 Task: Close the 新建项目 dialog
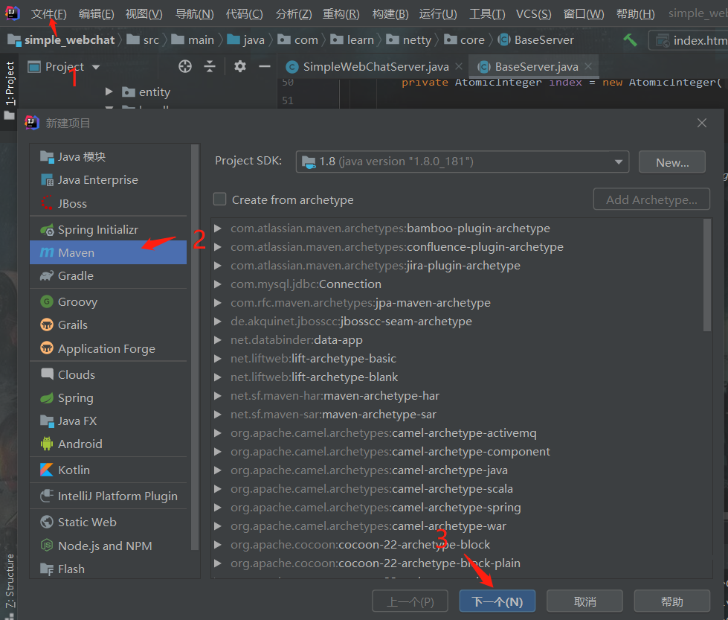(x=701, y=123)
